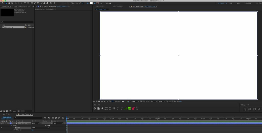
Task: Toggle frame blending switch in timeline
Action: [x=56, y=118]
